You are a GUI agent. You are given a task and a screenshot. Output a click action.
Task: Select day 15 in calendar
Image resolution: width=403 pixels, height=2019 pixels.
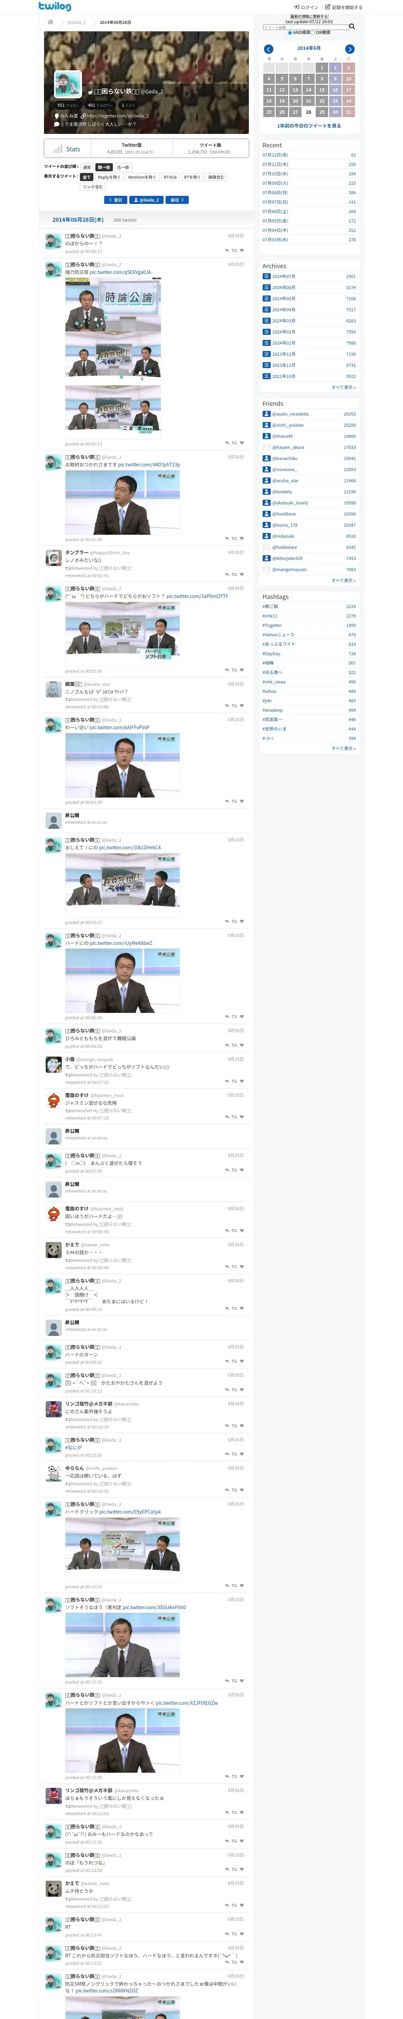322,90
